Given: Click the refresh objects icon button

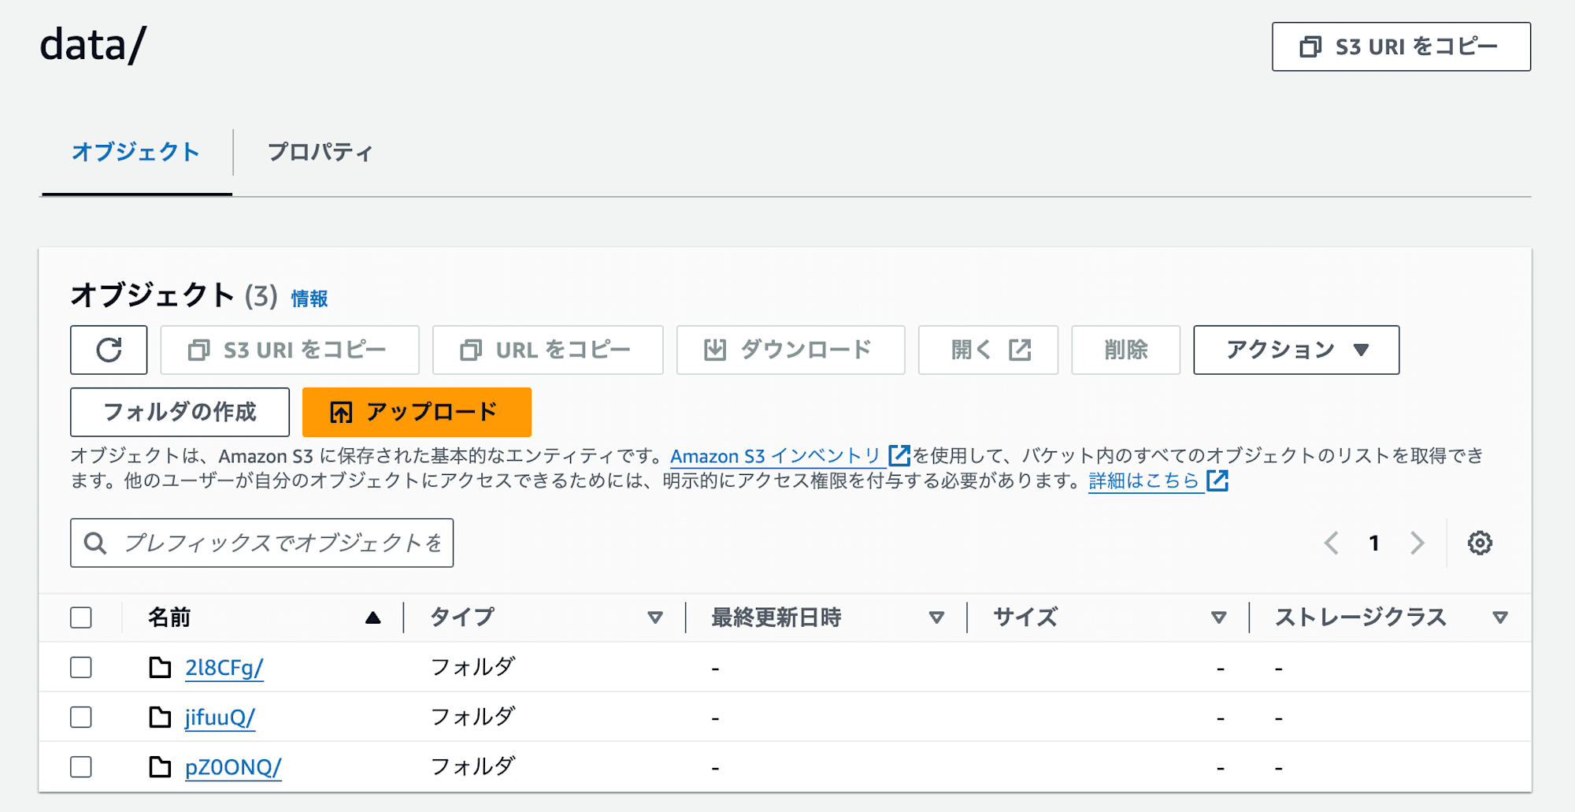Looking at the screenshot, I should tap(109, 350).
